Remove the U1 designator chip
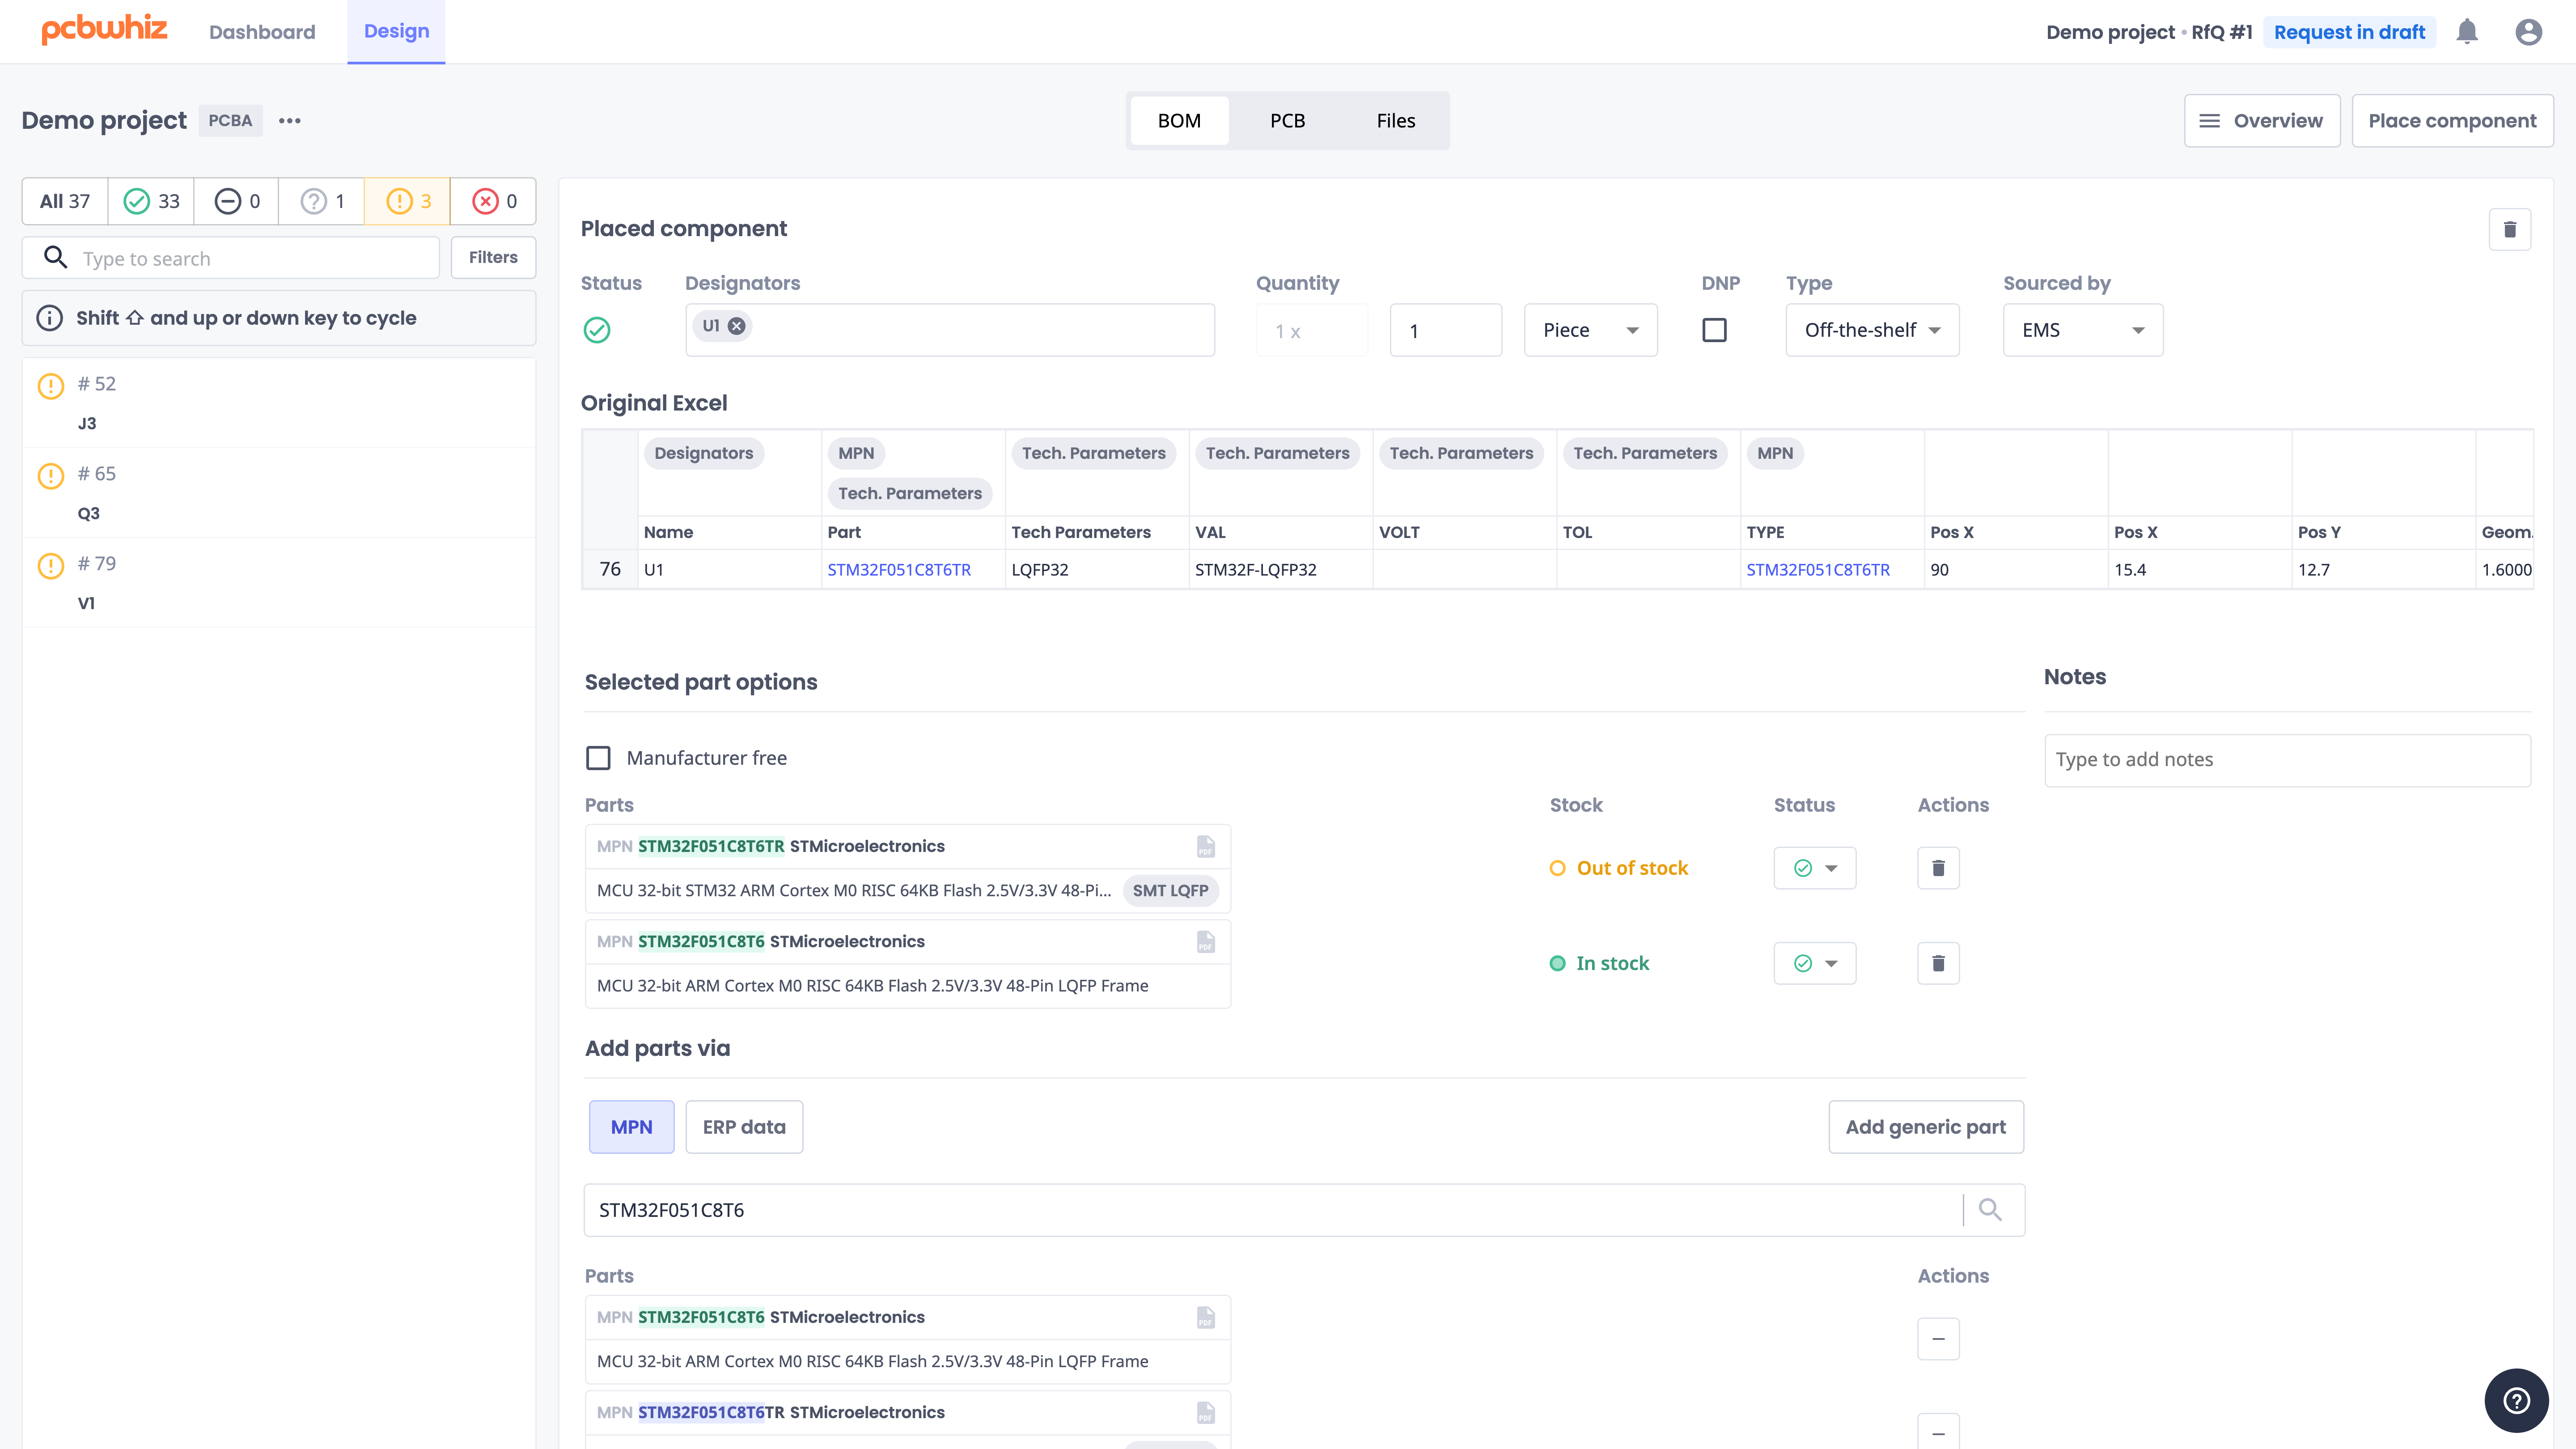Screen dimensions: 2576x1449 [x=737, y=326]
